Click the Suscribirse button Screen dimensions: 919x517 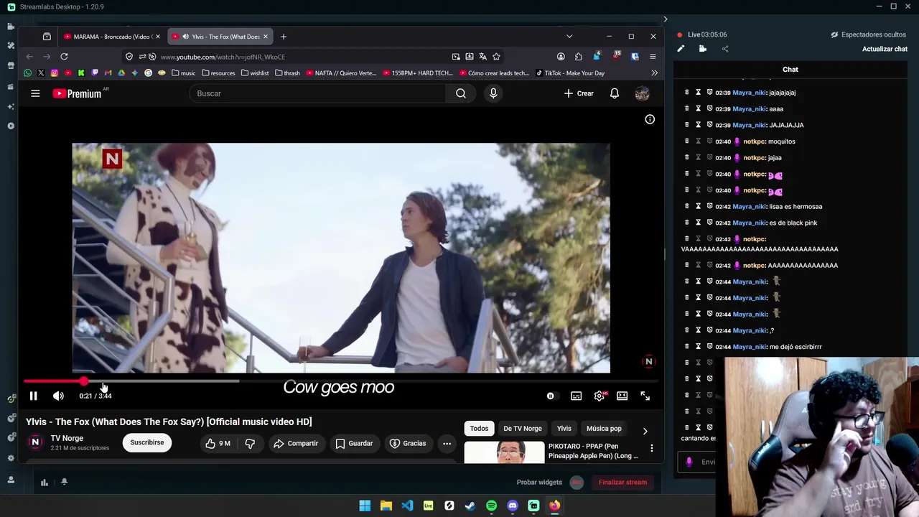point(147,442)
